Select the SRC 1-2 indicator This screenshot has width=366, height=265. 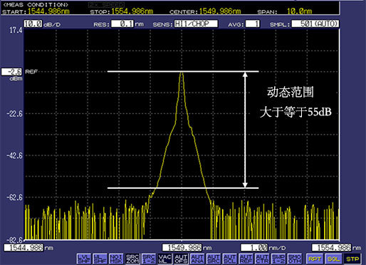[149, 259]
